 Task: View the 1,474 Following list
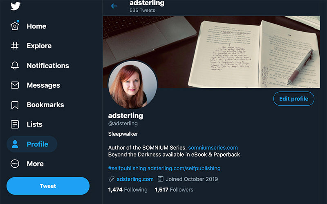pyautogui.click(x=128, y=190)
